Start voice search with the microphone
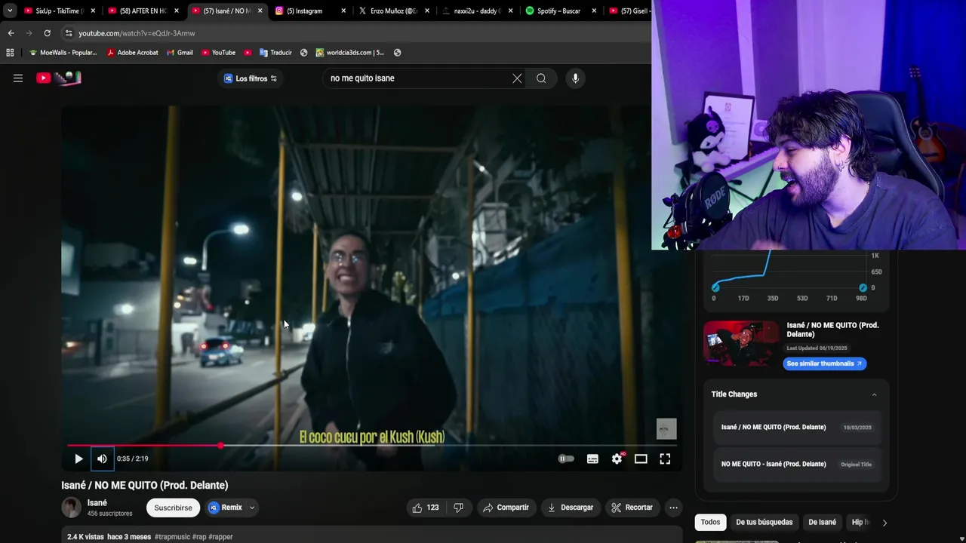966x543 pixels. [575, 78]
